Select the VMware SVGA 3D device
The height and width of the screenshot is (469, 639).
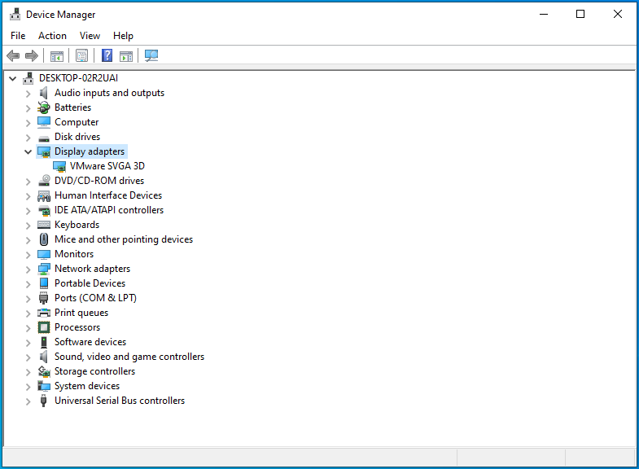pyautogui.click(x=107, y=166)
